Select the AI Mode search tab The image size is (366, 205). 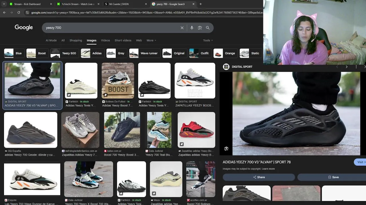pyautogui.click(x=51, y=40)
